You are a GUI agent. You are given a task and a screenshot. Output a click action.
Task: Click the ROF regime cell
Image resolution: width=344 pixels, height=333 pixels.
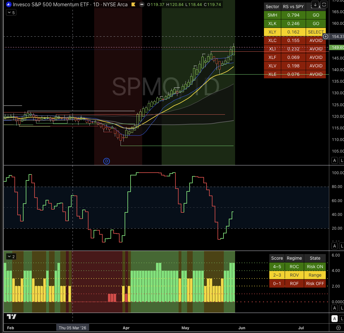[x=294, y=284]
